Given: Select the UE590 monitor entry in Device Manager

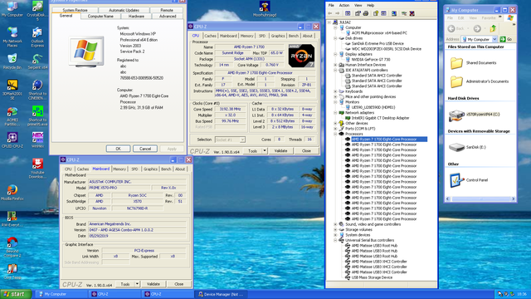Looking at the screenshot, I should tap(373, 107).
